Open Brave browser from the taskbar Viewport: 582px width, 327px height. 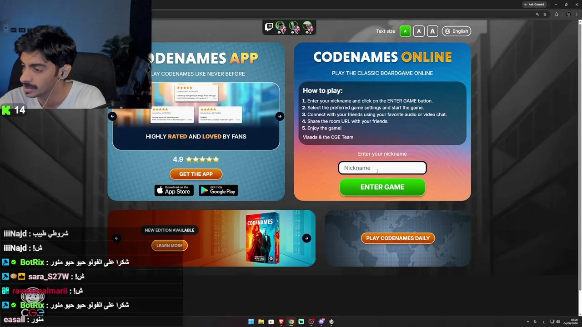click(x=281, y=322)
